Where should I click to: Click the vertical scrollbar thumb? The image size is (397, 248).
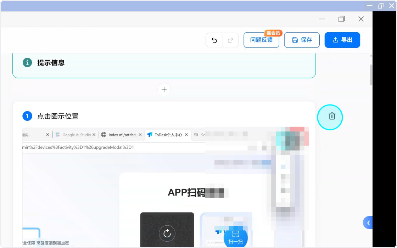pyautogui.click(x=371, y=75)
